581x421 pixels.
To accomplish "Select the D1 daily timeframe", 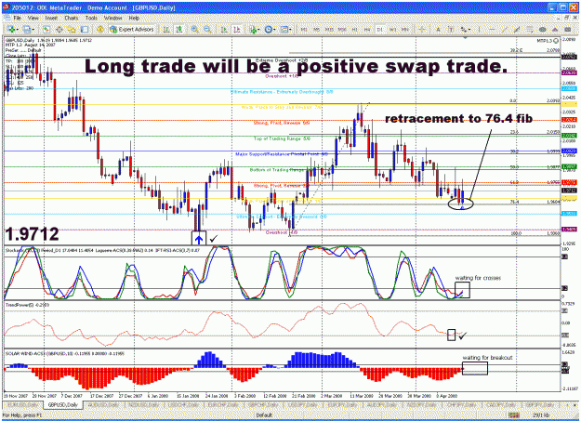I will coord(379,30).
